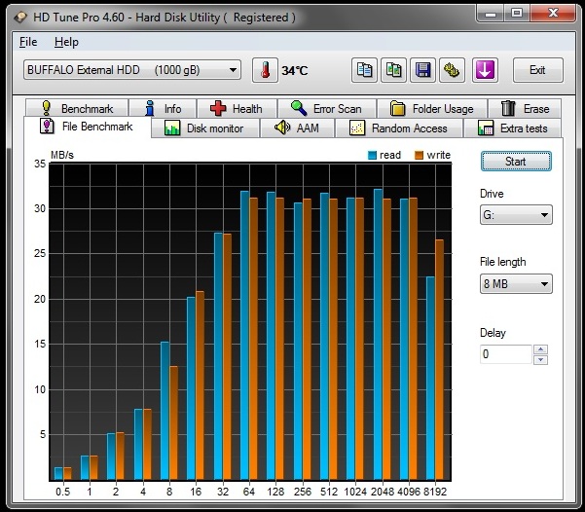Open the Drive letter G: dropdown
This screenshot has width=585, height=512.
[x=516, y=215]
